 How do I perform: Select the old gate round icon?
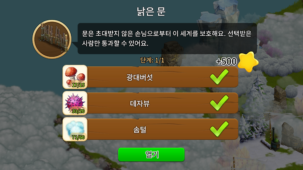coord(52,39)
